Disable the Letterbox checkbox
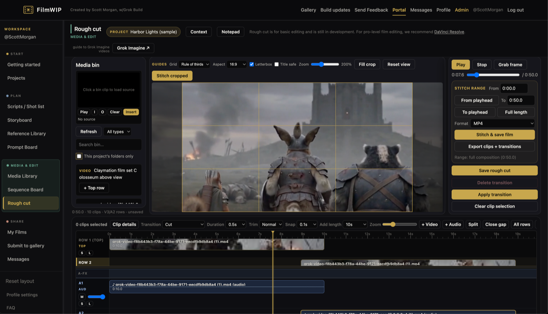The width and height of the screenshot is (548, 314). [x=252, y=64]
